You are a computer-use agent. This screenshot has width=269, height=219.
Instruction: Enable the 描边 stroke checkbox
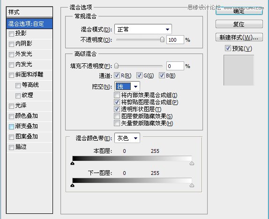11,147
